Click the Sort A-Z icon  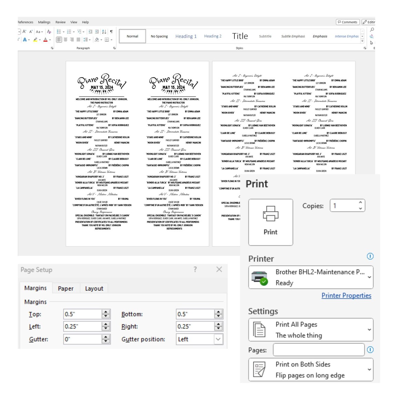(104, 32)
